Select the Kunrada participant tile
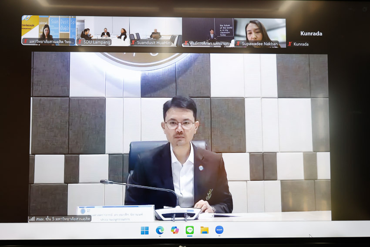 (311, 34)
